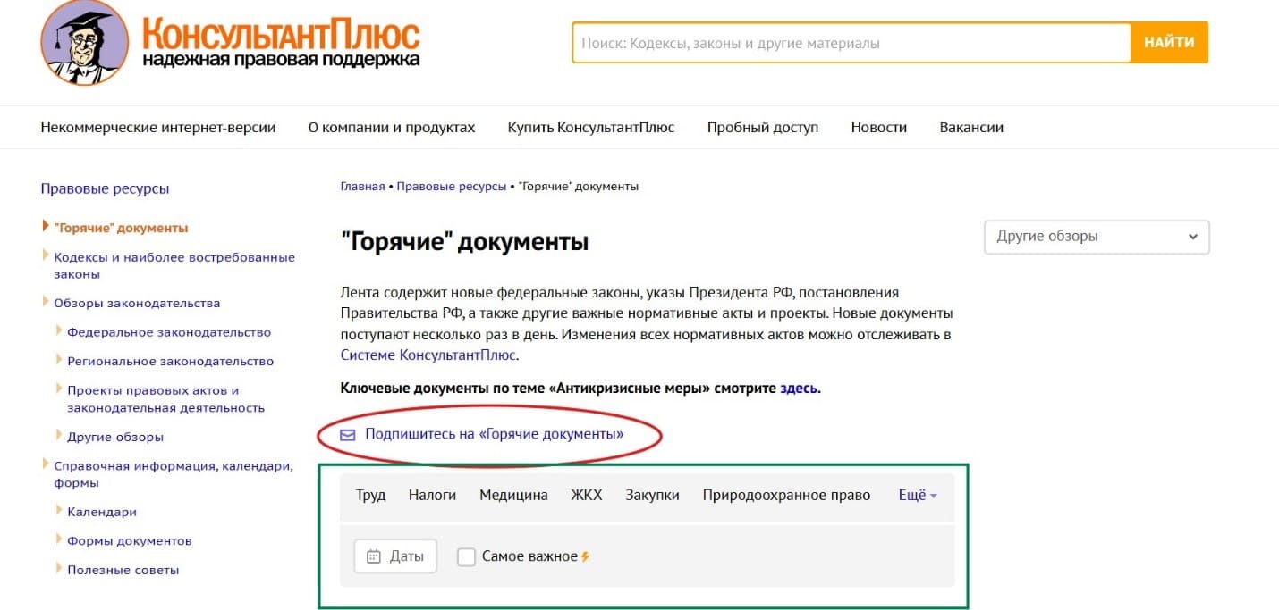Follow the Системе КонсультантПлюс link
Image resolution: width=1279 pixels, height=610 pixels.
coord(428,355)
